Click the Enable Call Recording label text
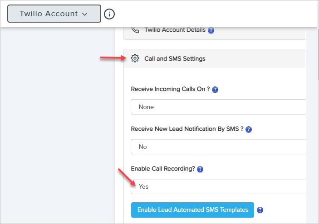 pyautogui.click(x=162, y=169)
